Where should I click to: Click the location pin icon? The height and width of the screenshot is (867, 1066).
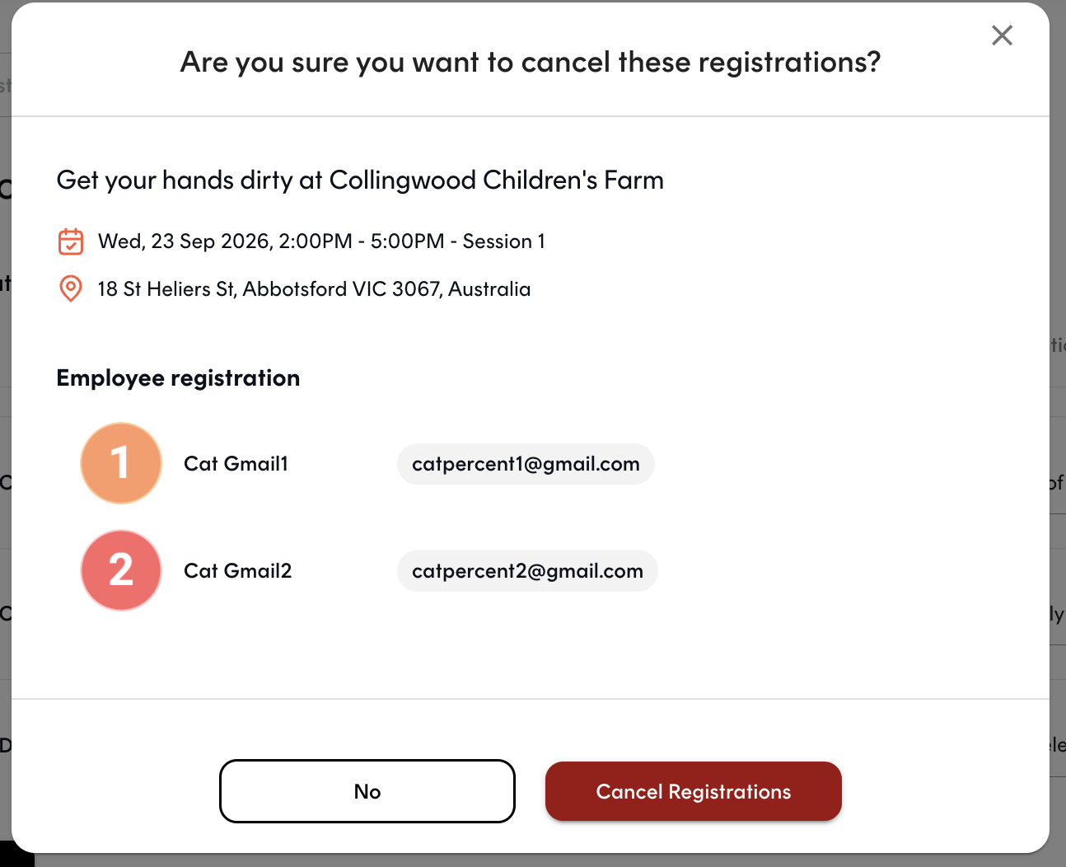point(71,288)
